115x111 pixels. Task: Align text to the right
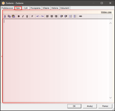[56, 16]
